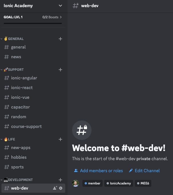Click the 0/2 Boosts goal link
The height and width of the screenshot is (195, 173).
click(x=52, y=17)
